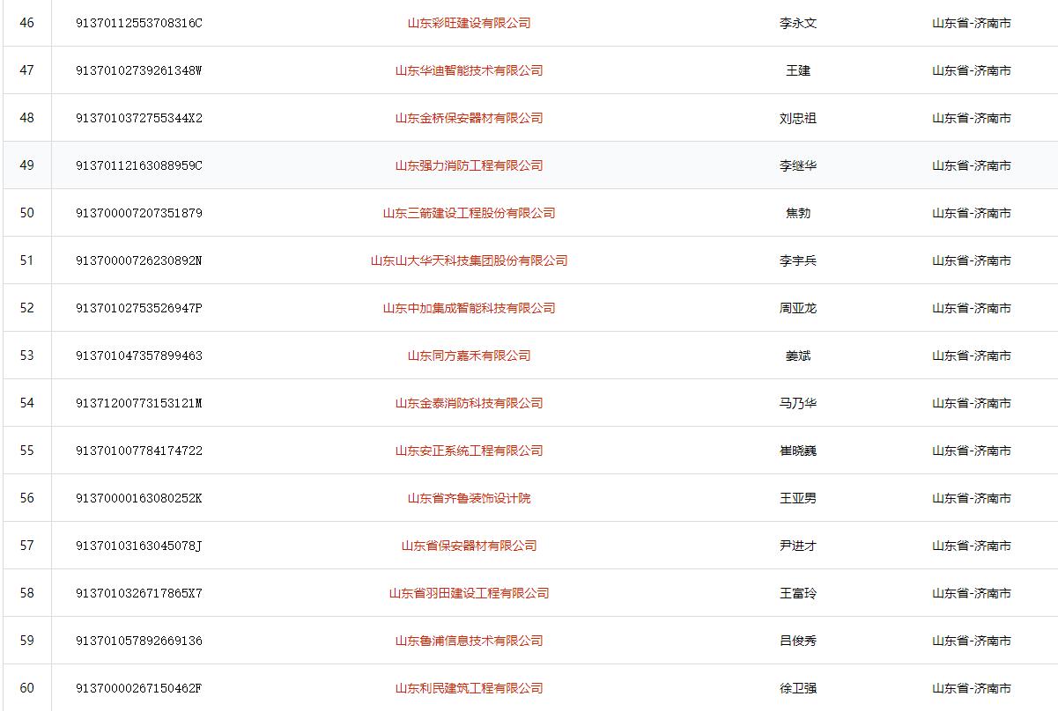Click 山东省羽田建设工程有限公司 link
The image size is (1058, 711).
[469, 593]
